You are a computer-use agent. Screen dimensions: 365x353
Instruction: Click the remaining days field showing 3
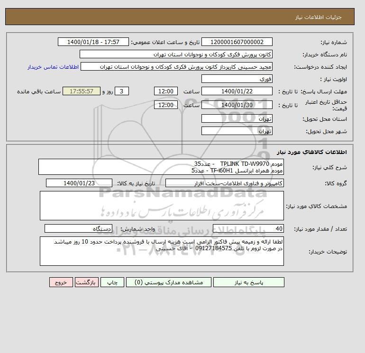tap(122, 91)
